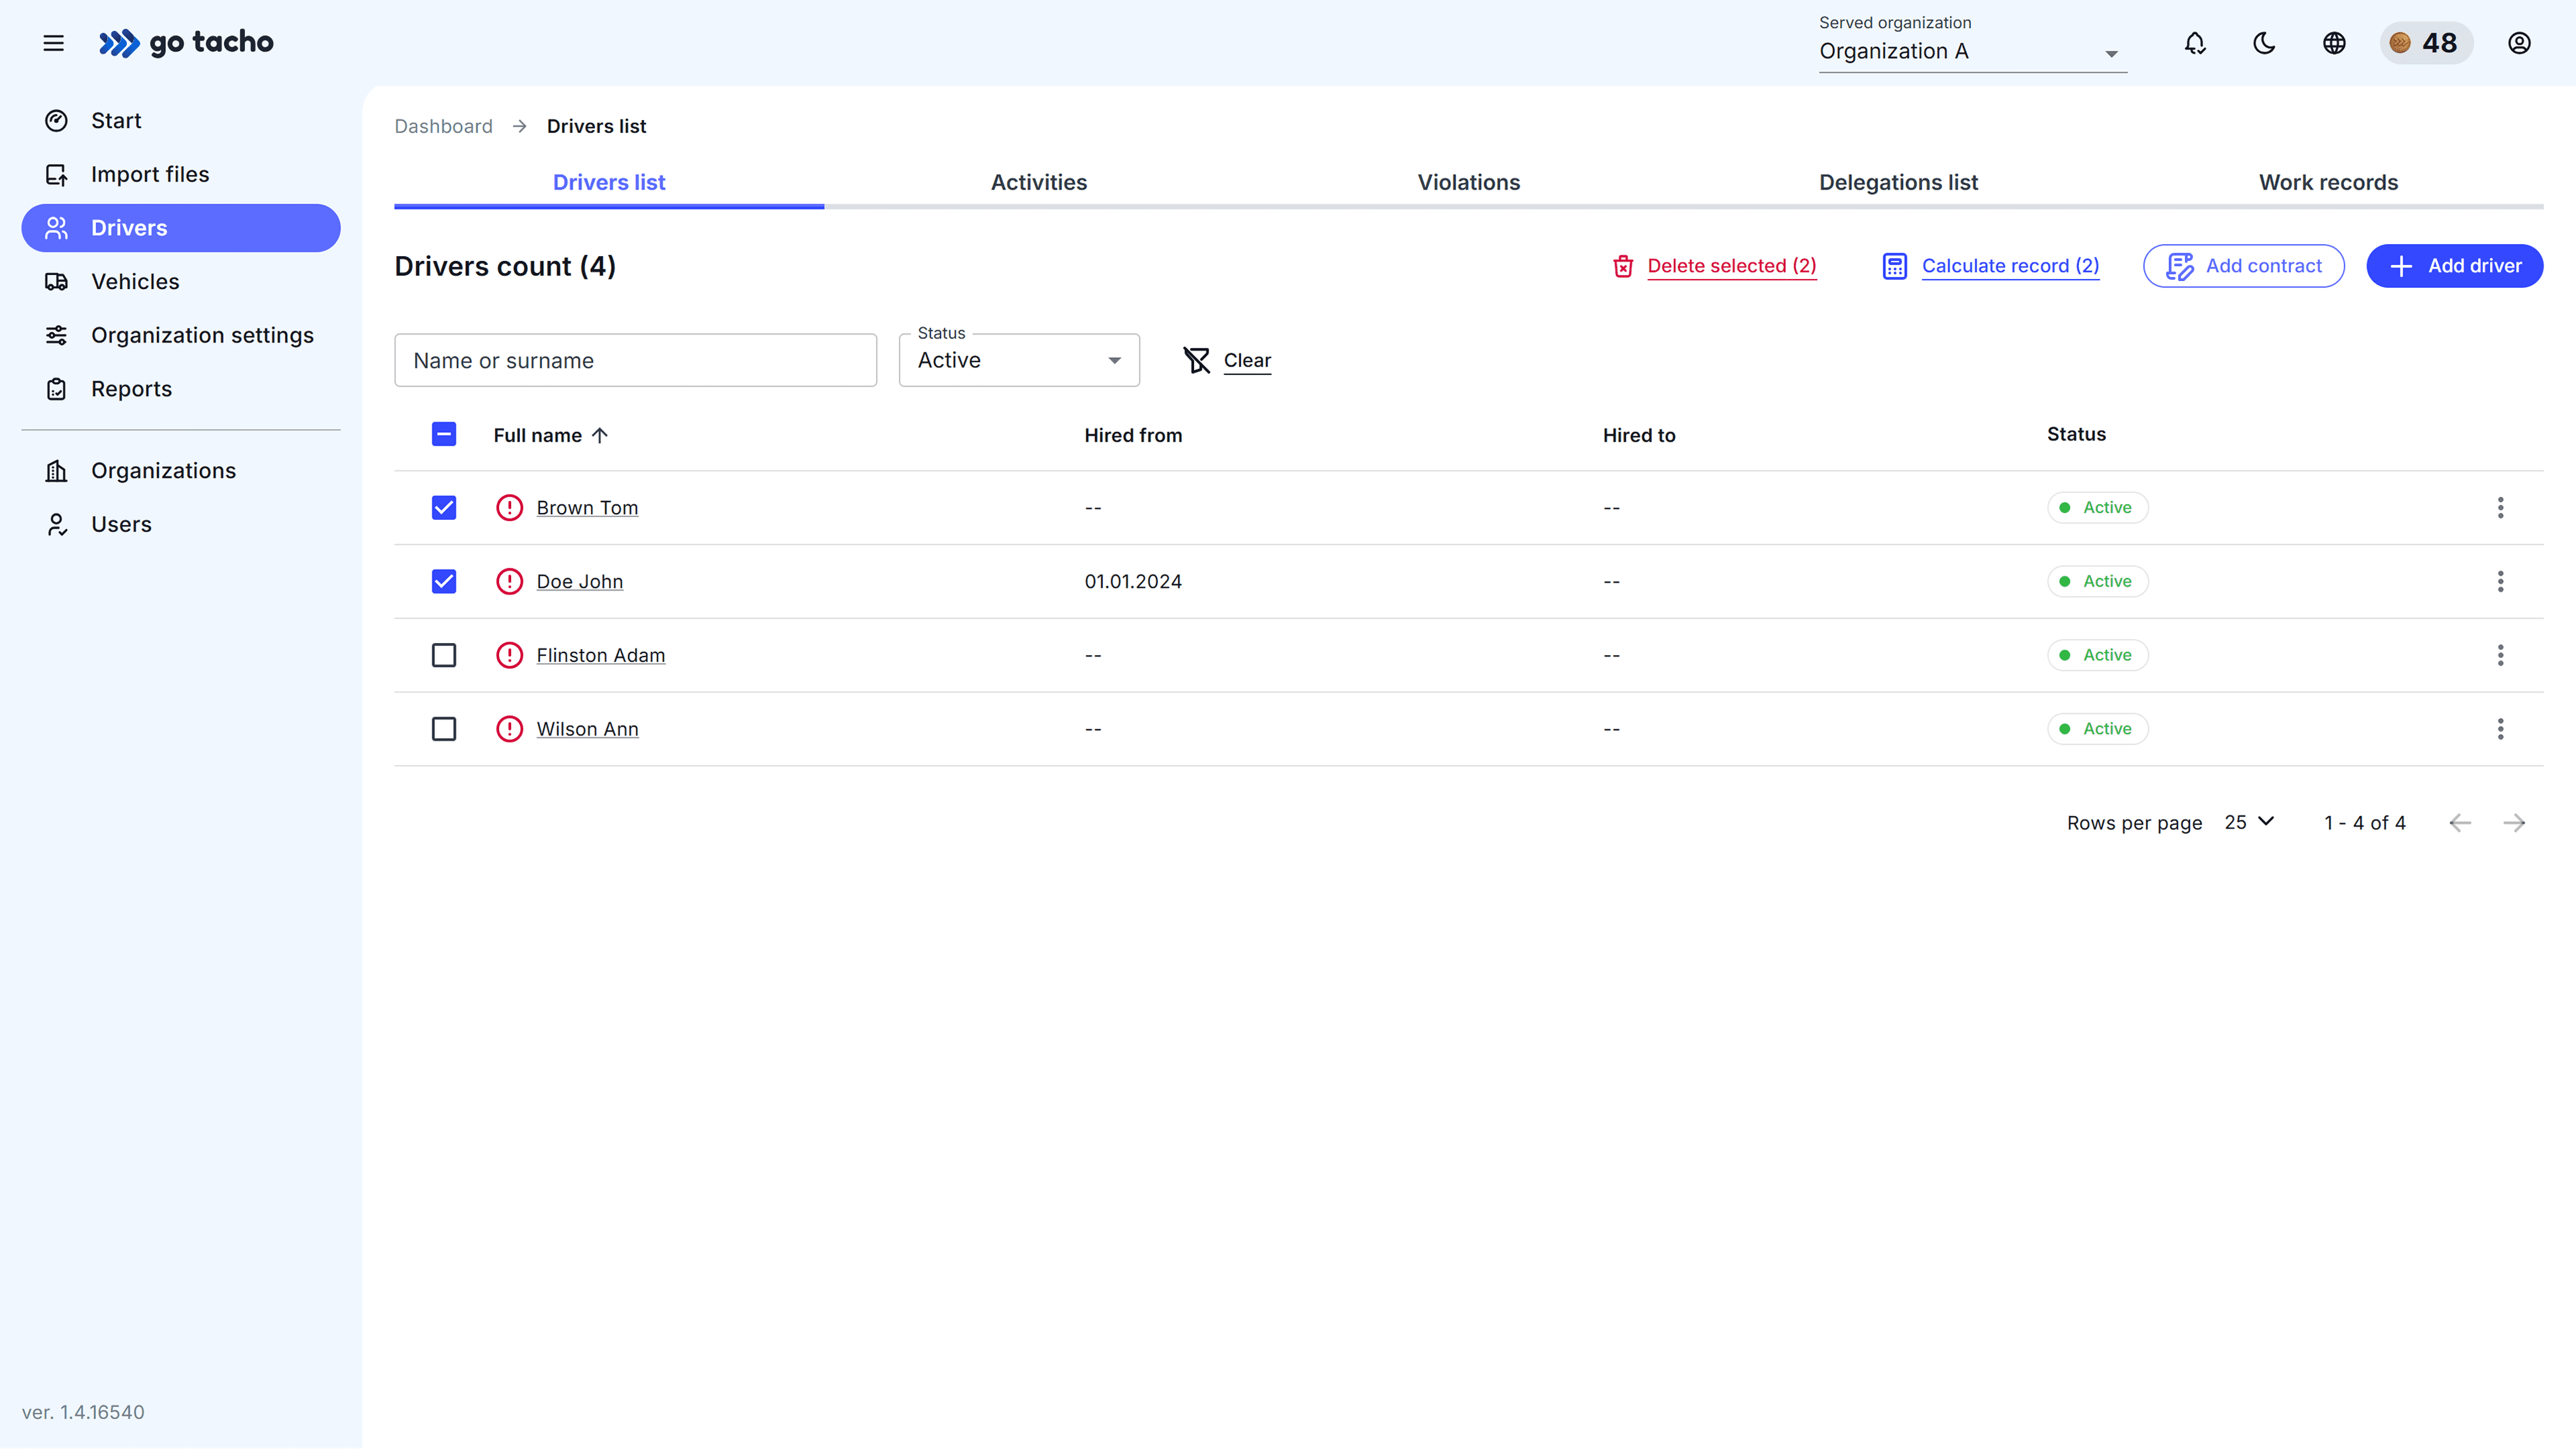This screenshot has width=2576, height=1449.
Task: Click the Name or surname search field
Action: click(636, 360)
